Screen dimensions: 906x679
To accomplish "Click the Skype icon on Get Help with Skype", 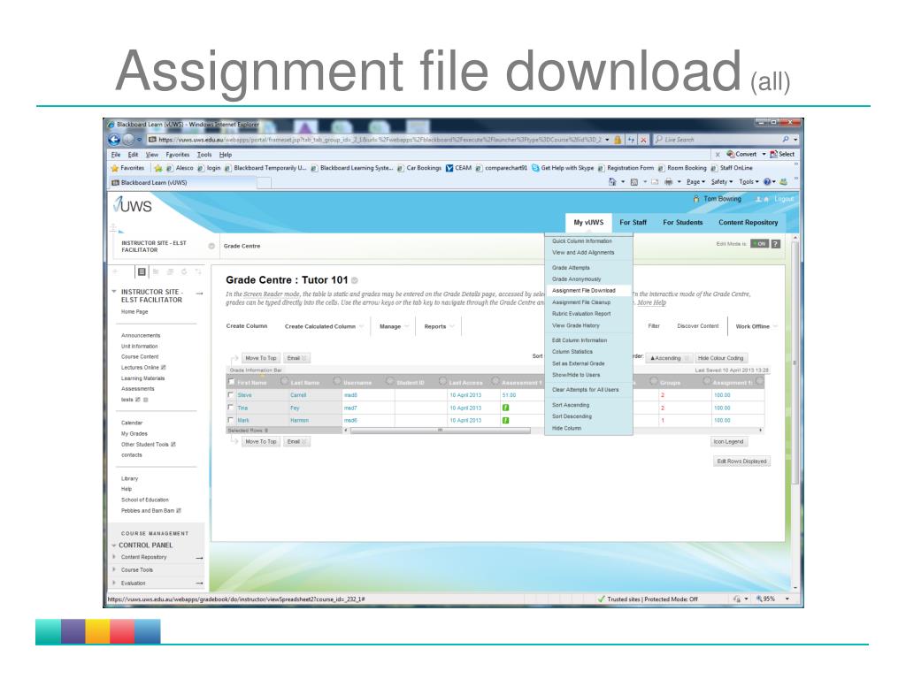I will [535, 168].
